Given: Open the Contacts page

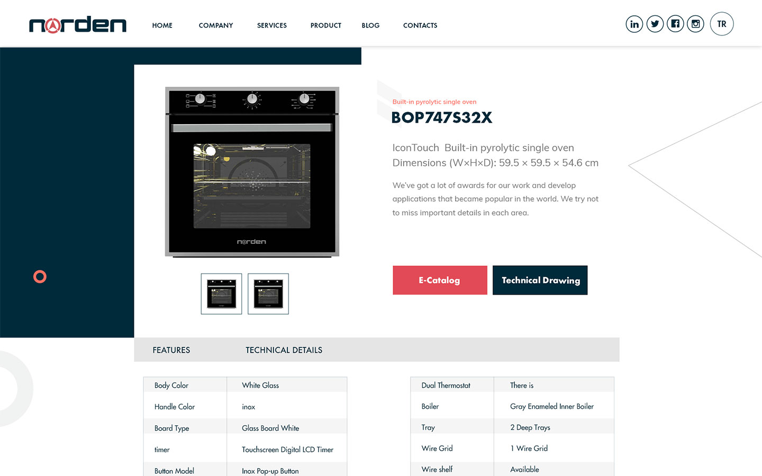Looking at the screenshot, I should point(420,25).
